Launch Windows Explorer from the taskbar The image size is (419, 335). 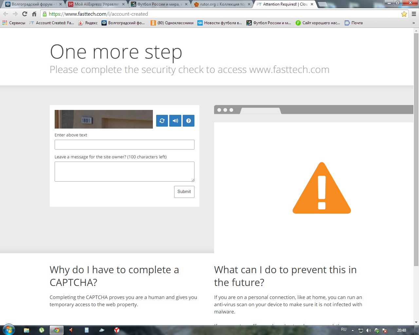(27, 330)
